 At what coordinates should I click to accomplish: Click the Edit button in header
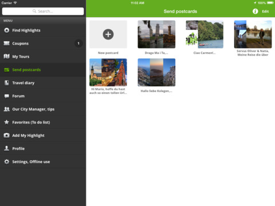point(265,11)
